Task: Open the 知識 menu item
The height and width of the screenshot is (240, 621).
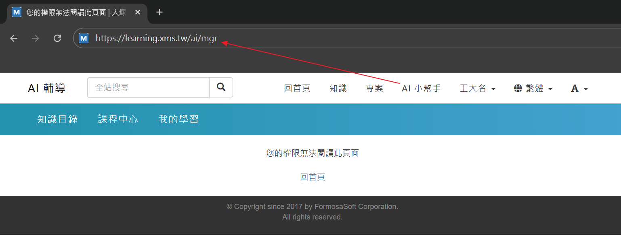Action: pyautogui.click(x=338, y=89)
